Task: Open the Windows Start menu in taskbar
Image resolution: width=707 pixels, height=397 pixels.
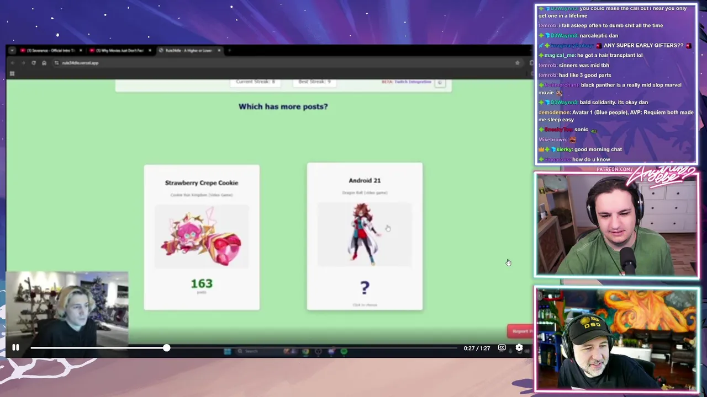Action: pos(227,351)
